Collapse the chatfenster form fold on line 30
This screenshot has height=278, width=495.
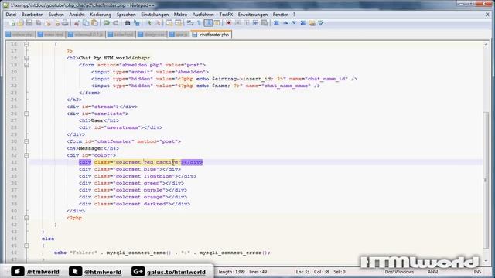(x=26, y=141)
